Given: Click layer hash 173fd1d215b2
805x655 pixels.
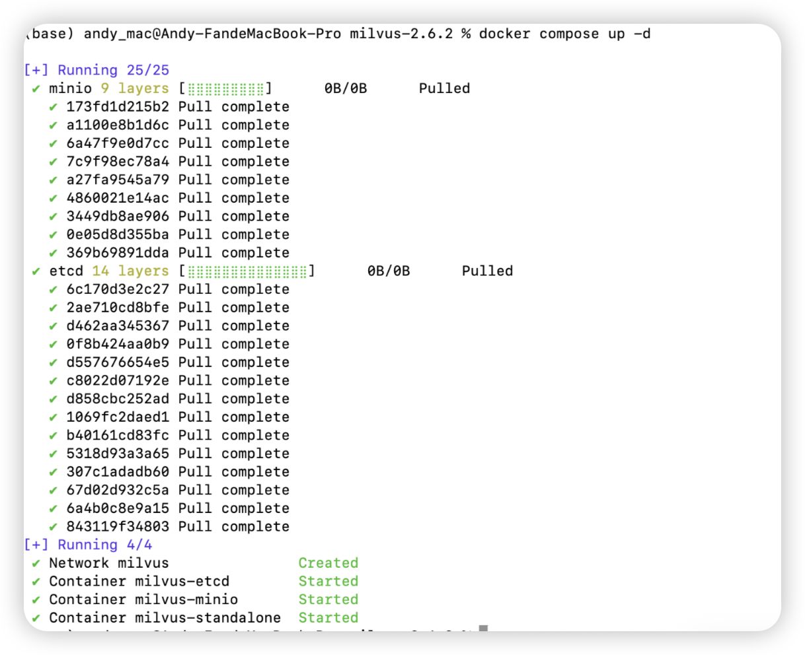Looking at the screenshot, I should pos(118,107).
